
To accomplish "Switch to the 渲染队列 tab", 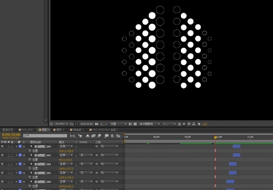I will pyautogui.click(x=7, y=130).
